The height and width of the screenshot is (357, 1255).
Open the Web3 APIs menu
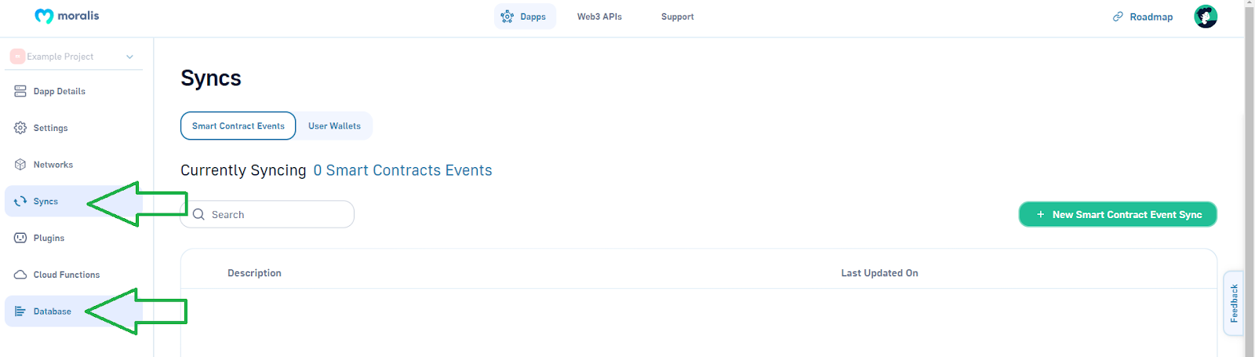(x=599, y=16)
